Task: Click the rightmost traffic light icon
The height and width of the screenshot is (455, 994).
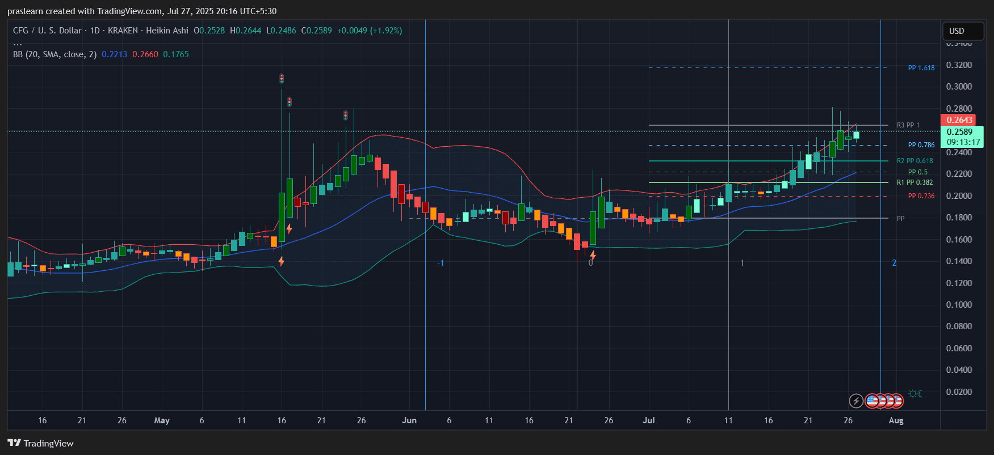Action: click(x=345, y=116)
